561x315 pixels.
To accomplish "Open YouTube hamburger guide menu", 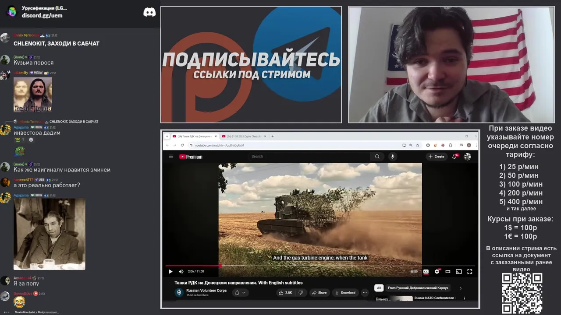I will coord(171,157).
